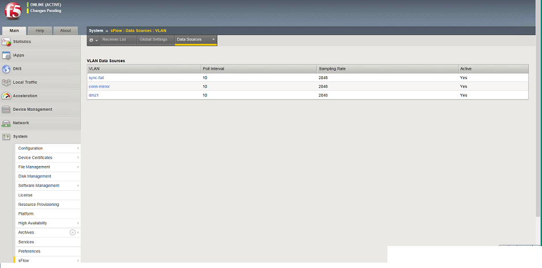Expand the High Availability submenu arrow

click(78, 223)
